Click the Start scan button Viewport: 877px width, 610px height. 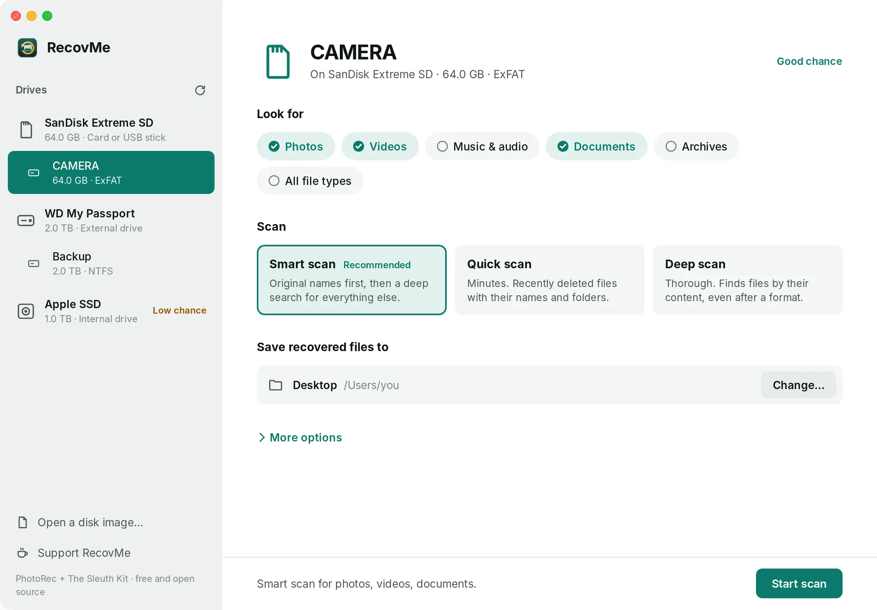click(799, 583)
